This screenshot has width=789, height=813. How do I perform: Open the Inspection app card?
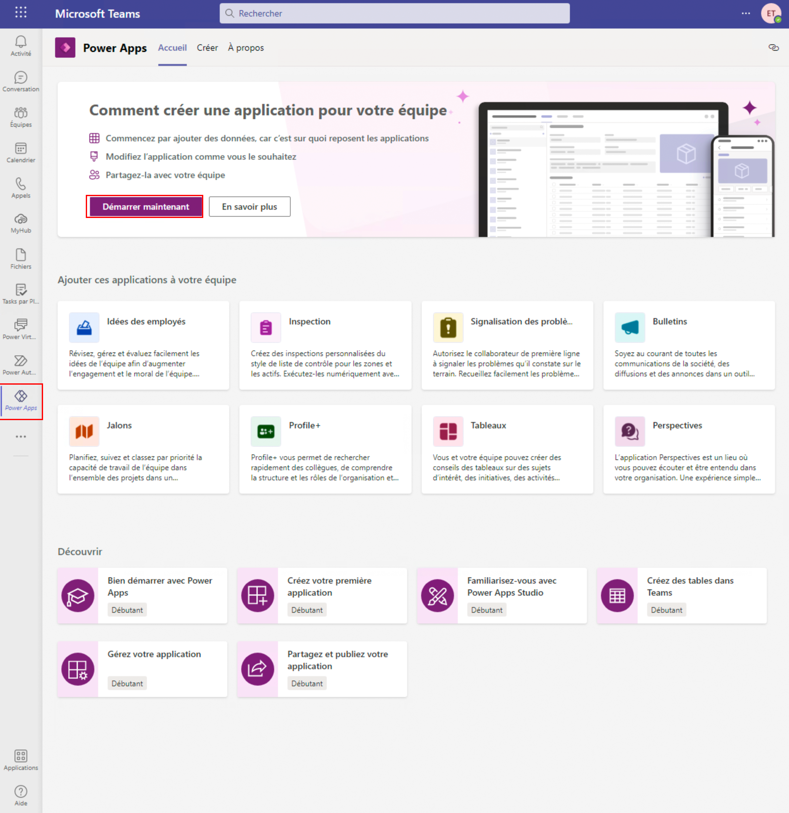[325, 345]
